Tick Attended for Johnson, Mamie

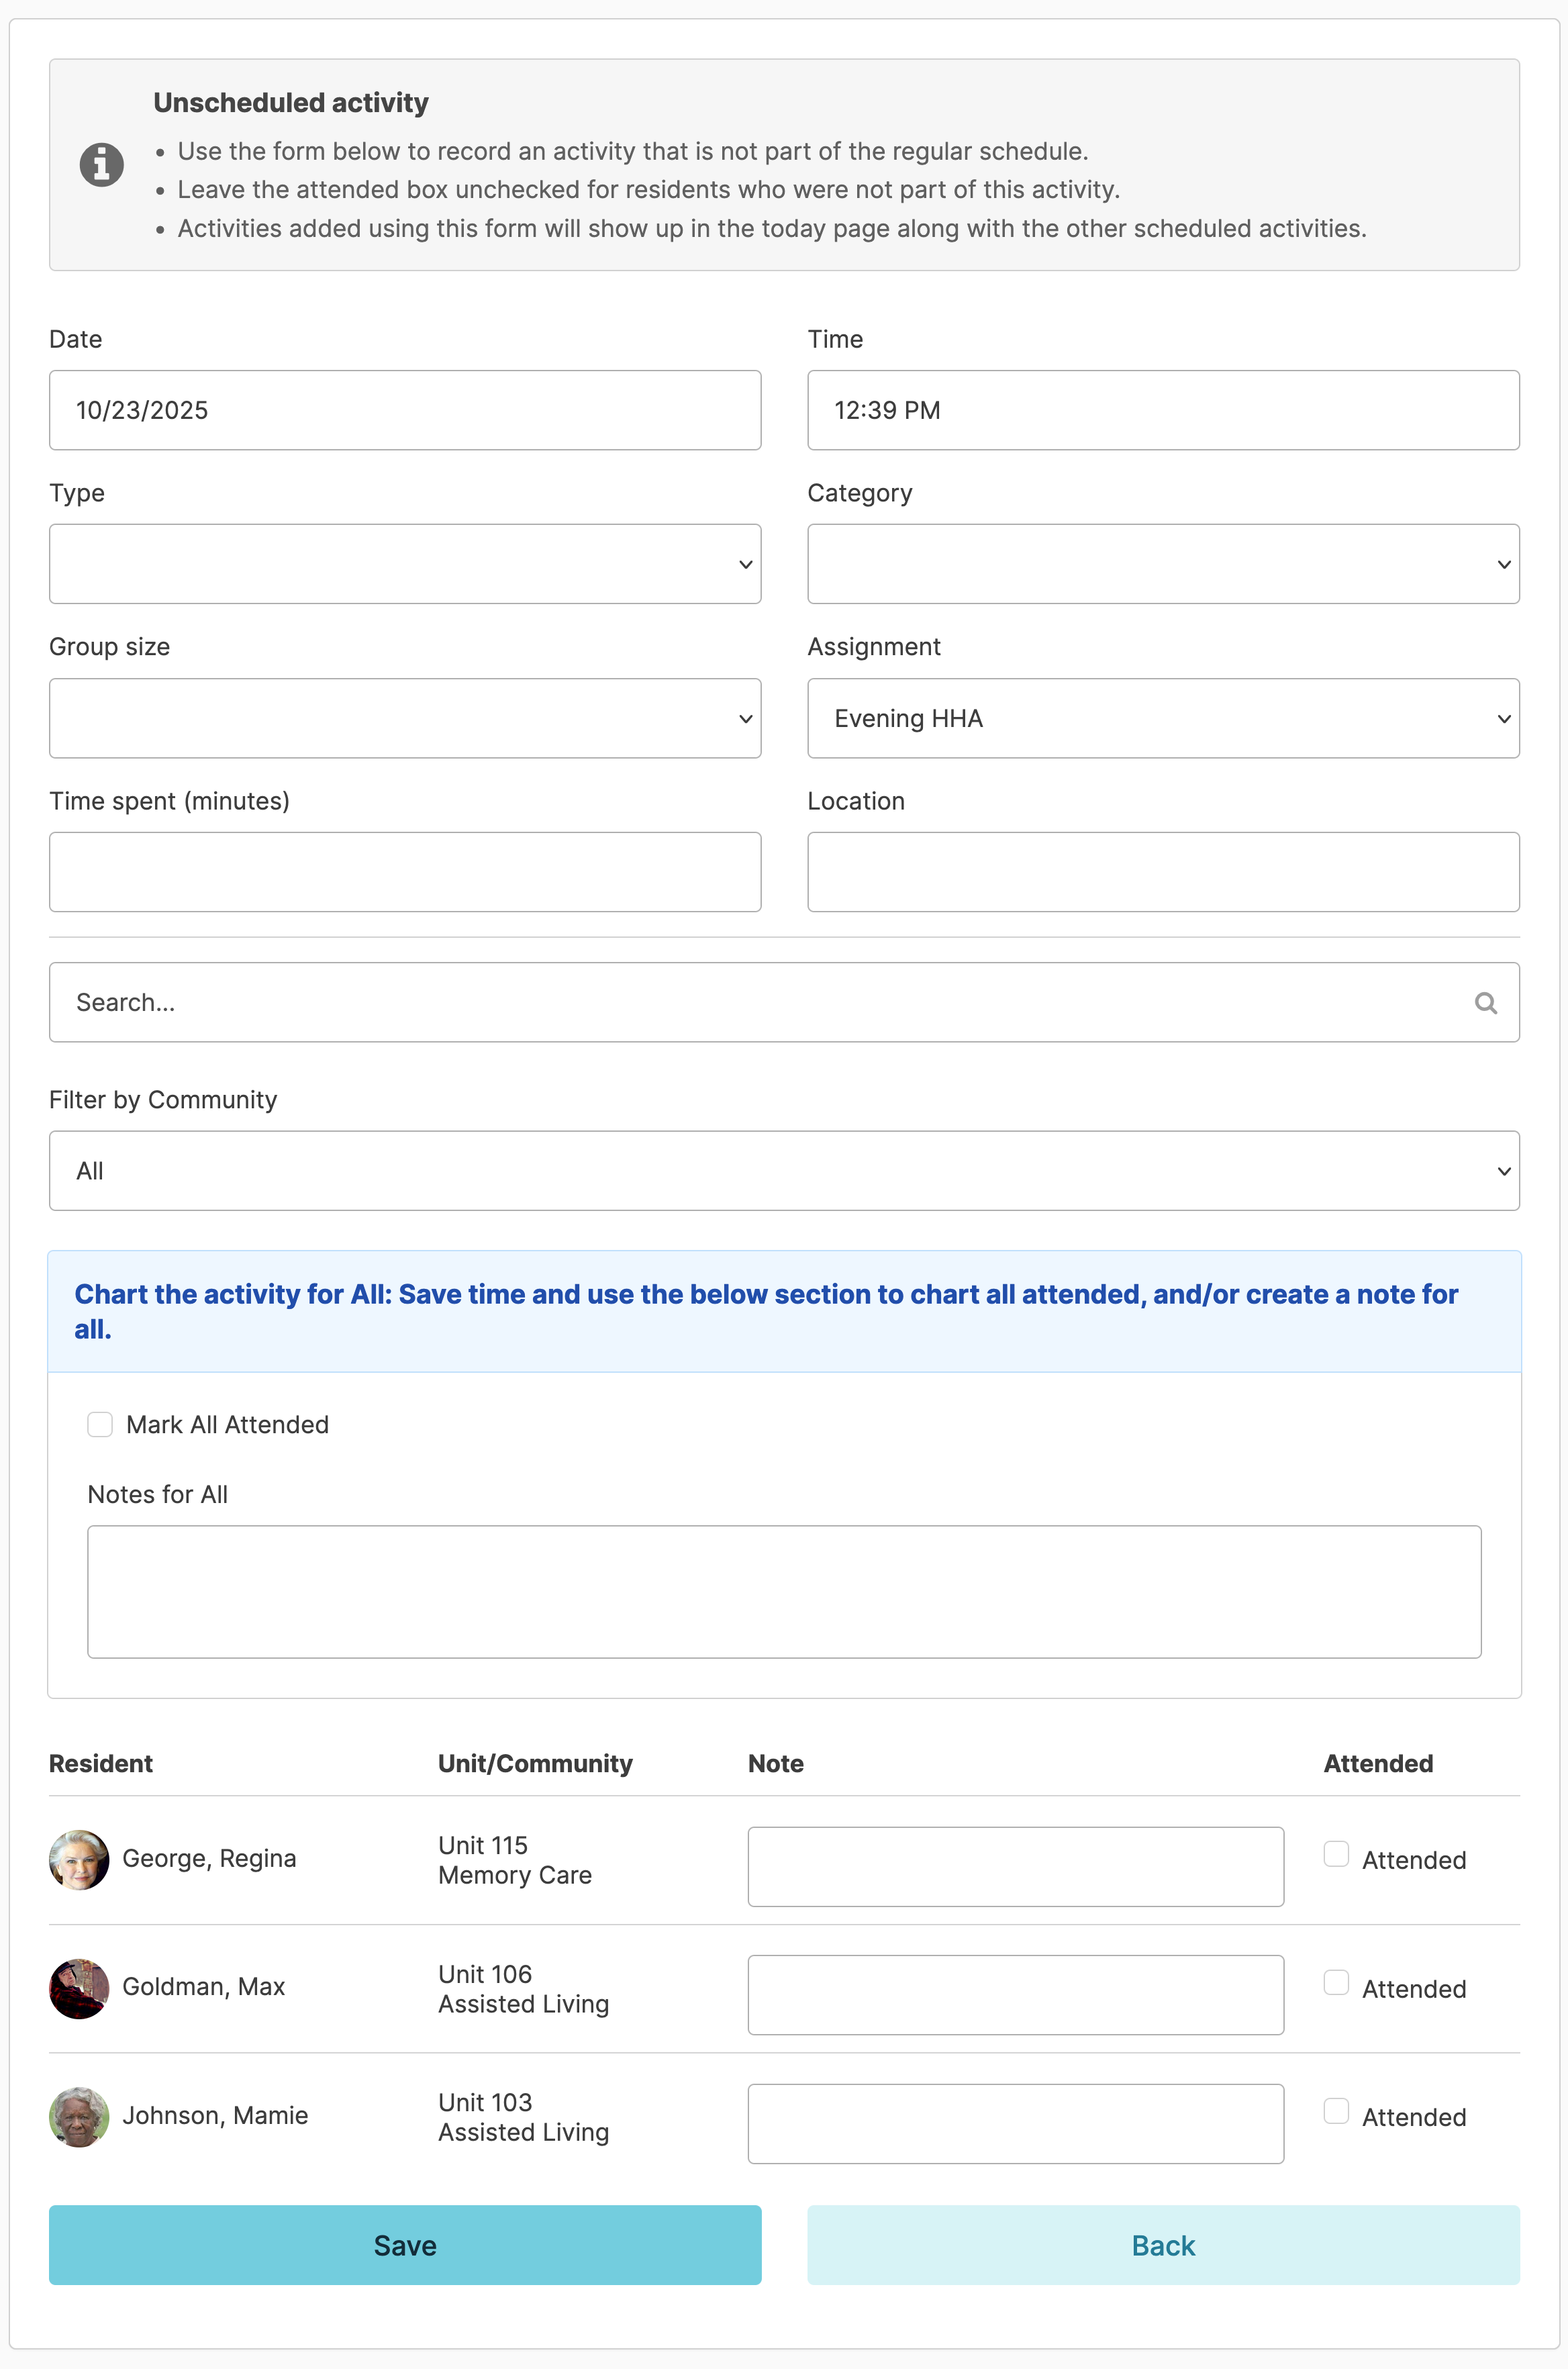point(1336,2110)
